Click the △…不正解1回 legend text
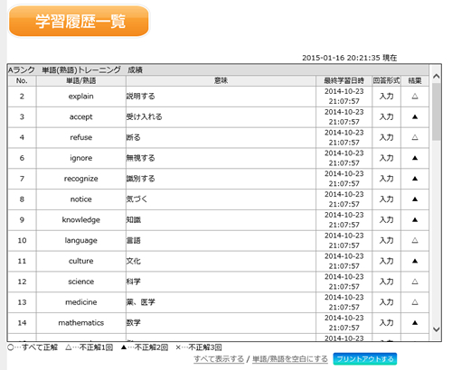Image resolution: width=452 pixels, height=370 pixels. click(89, 347)
